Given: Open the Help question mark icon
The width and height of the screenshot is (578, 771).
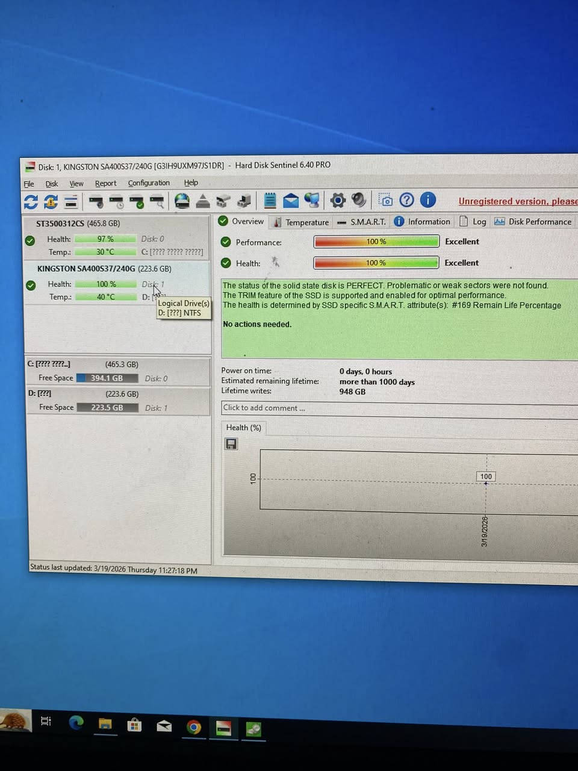Looking at the screenshot, I should 407,200.
